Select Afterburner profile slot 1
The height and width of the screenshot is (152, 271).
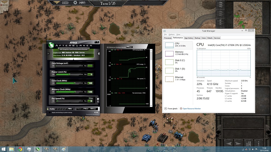56,109
